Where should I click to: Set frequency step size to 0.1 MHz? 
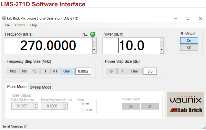tap(55, 71)
